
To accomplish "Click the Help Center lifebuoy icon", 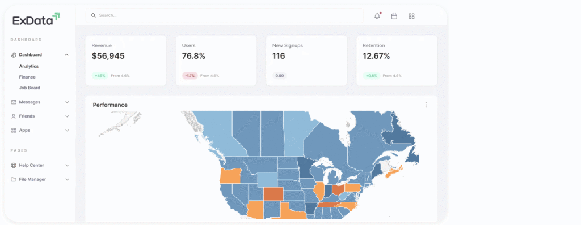I will (x=14, y=165).
